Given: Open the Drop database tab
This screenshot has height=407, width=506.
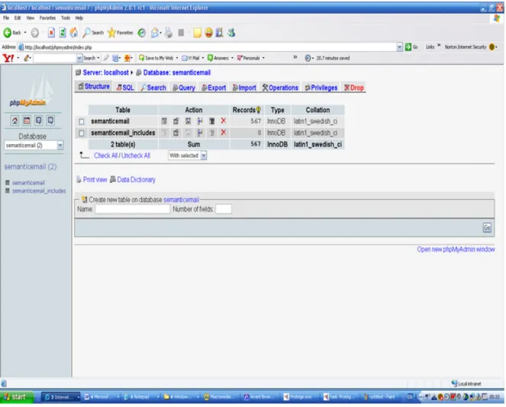Looking at the screenshot, I should pos(354,88).
